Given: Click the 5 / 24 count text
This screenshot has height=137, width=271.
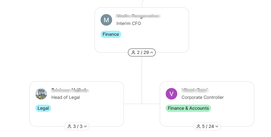Looking at the screenshot, I should pos(208,126).
